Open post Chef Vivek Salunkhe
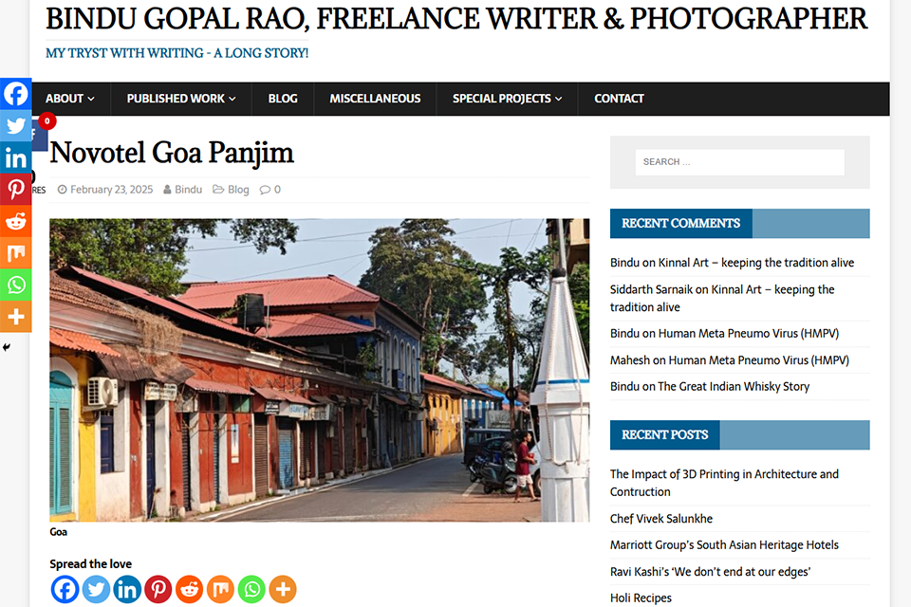 point(661,519)
